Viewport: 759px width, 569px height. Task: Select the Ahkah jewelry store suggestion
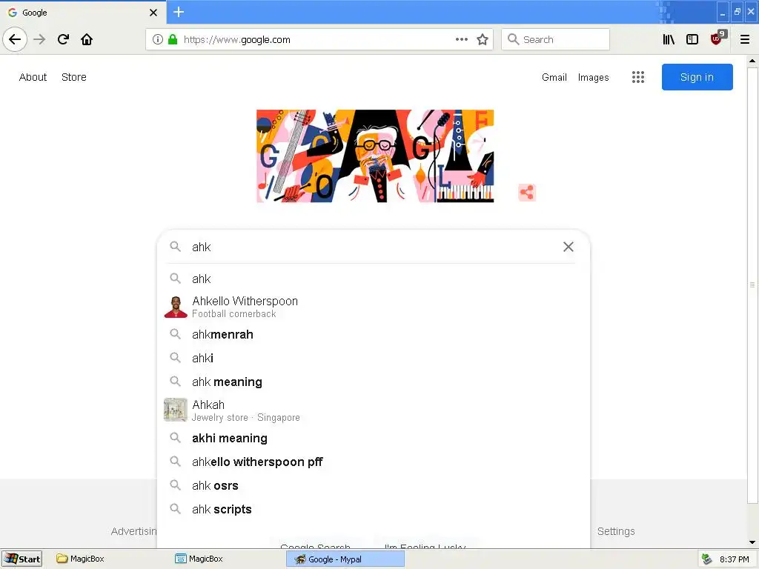pos(373,410)
